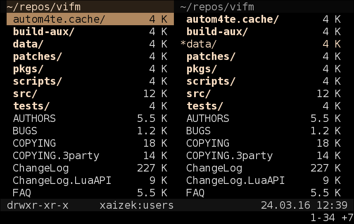Select AUTHORS file in the right pane

click(264, 118)
